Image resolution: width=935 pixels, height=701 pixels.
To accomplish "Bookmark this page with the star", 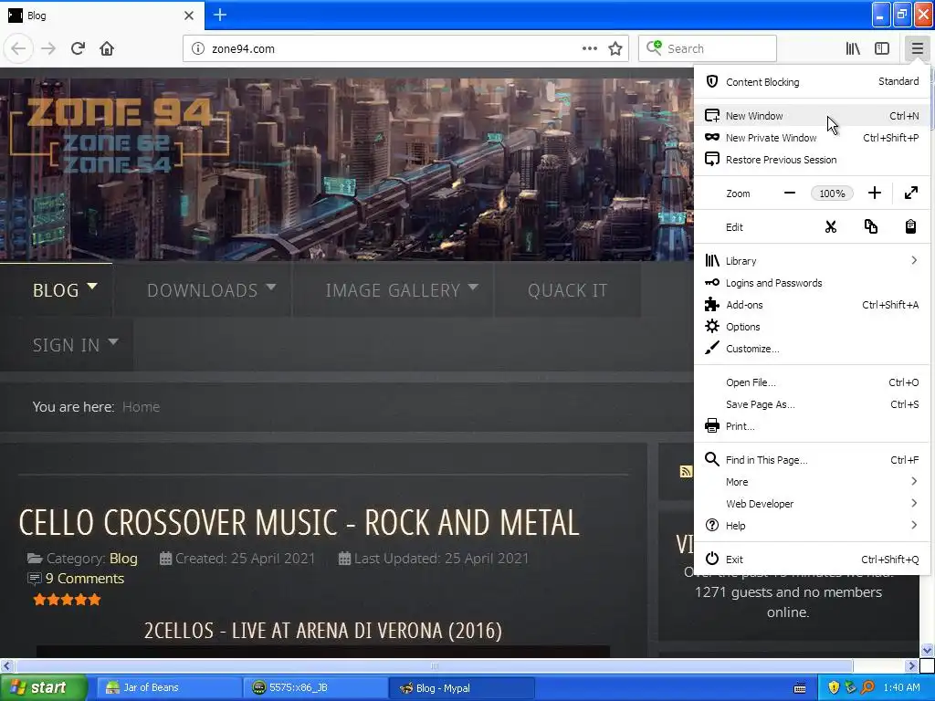I will [615, 48].
